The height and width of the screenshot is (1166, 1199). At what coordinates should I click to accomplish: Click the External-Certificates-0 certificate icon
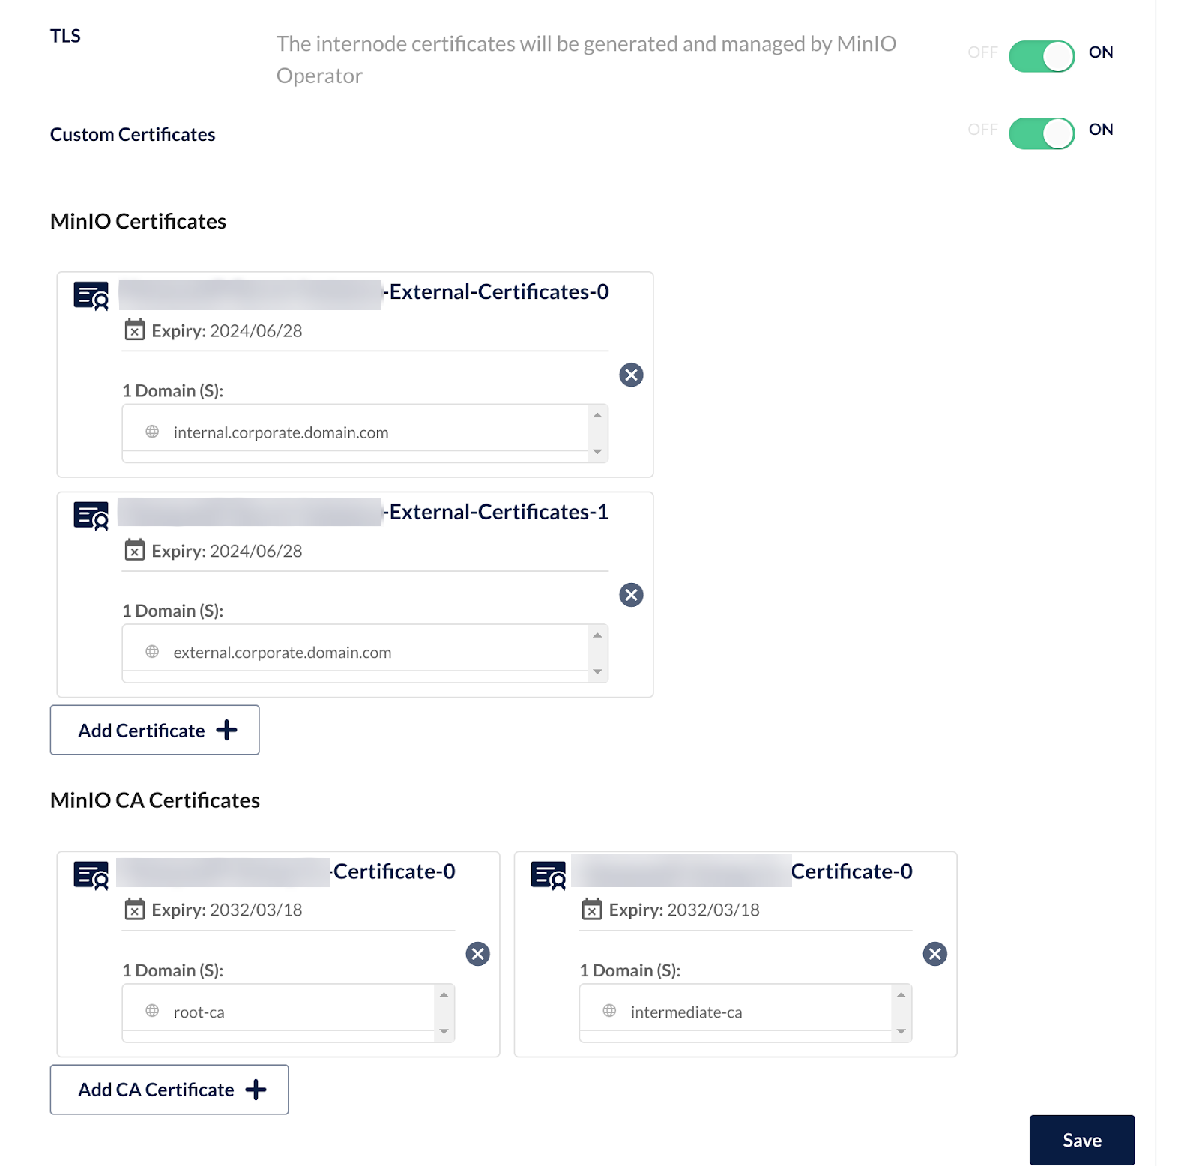(91, 295)
